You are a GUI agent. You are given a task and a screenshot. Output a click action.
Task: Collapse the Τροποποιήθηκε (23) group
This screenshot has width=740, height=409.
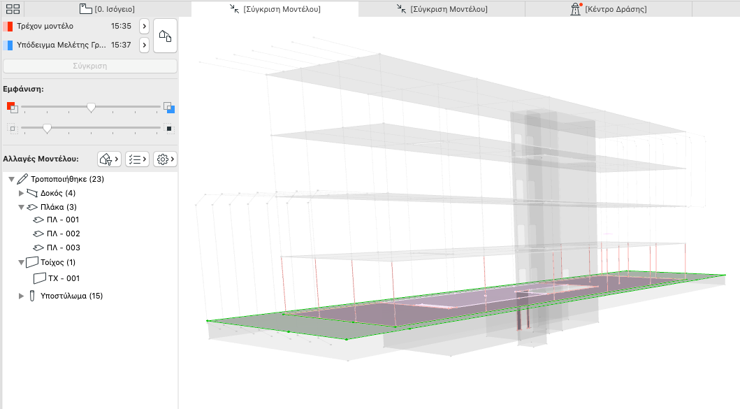pos(11,180)
